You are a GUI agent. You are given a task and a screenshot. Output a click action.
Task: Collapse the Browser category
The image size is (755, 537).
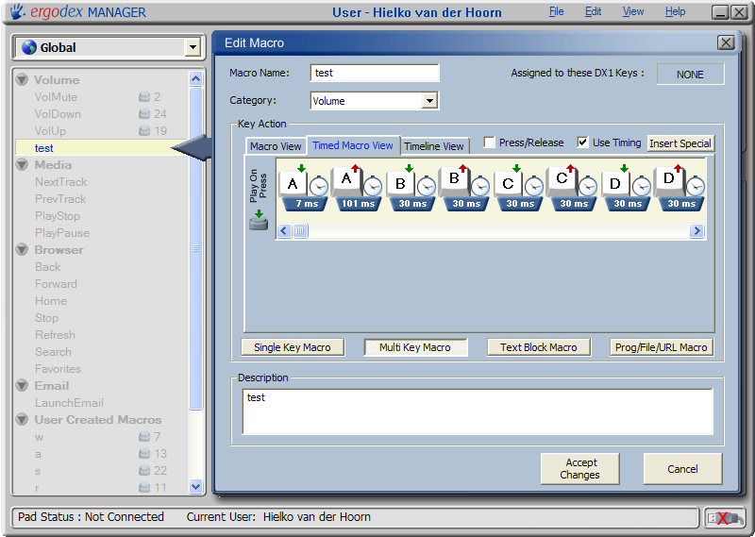pos(22,249)
